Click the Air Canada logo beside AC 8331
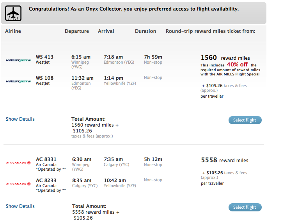This screenshot has width=282, height=220. (x=18, y=163)
